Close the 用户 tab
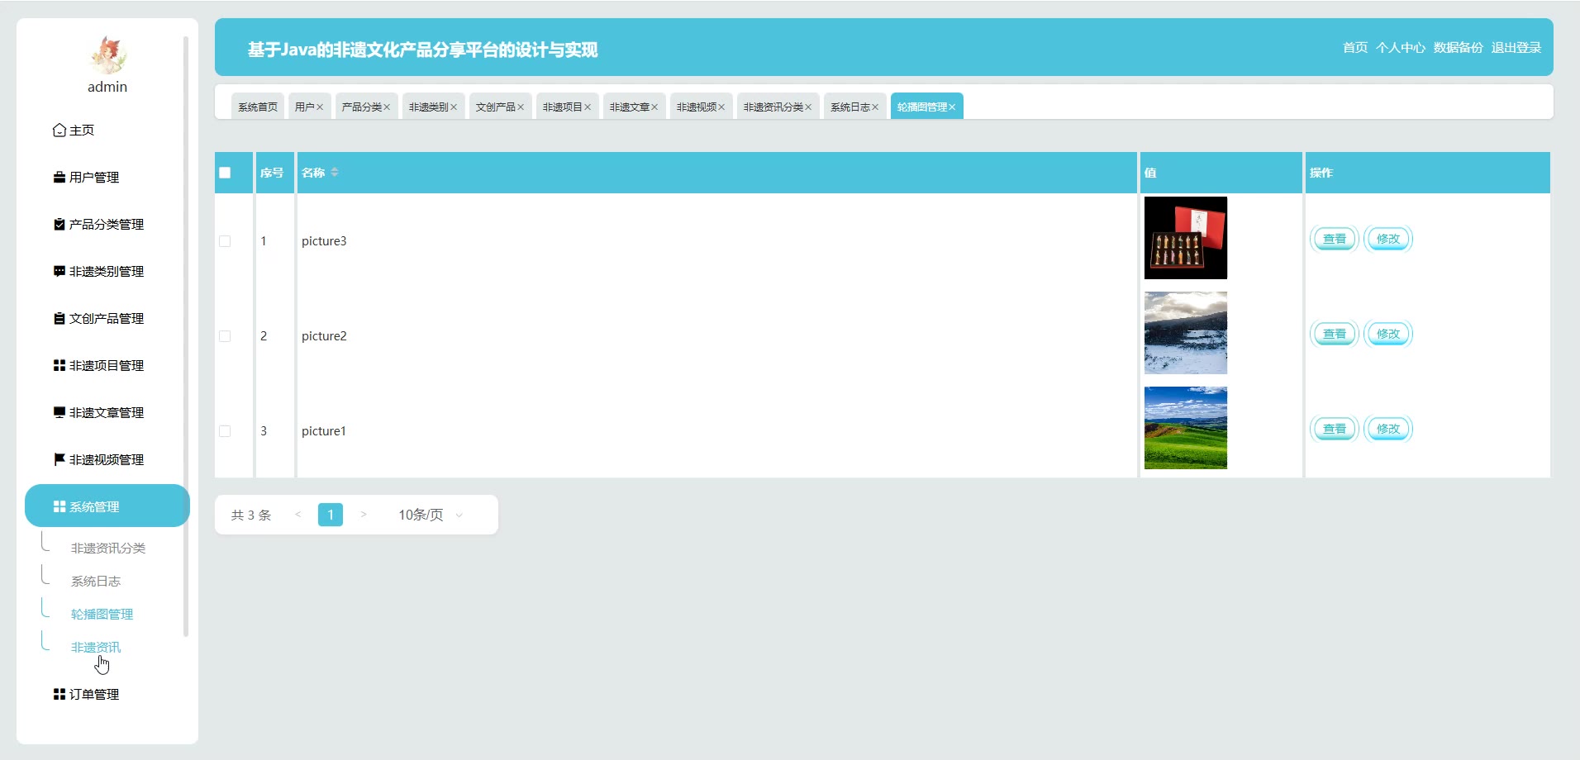The height and width of the screenshot is (760, 1580). click(x=320, y=107)
